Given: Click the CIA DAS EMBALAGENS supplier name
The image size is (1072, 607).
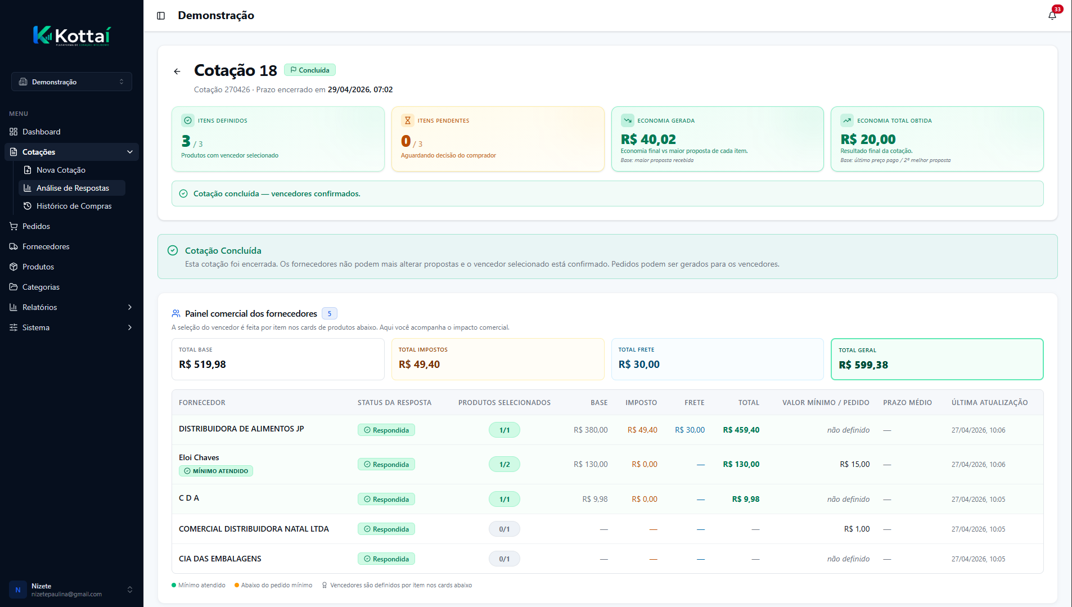Looking at the screenshot, I should (x=220, y=559).
